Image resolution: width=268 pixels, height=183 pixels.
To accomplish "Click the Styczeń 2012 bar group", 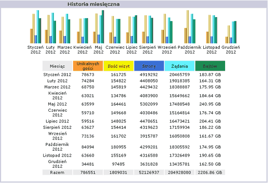I will pos(36,27).
